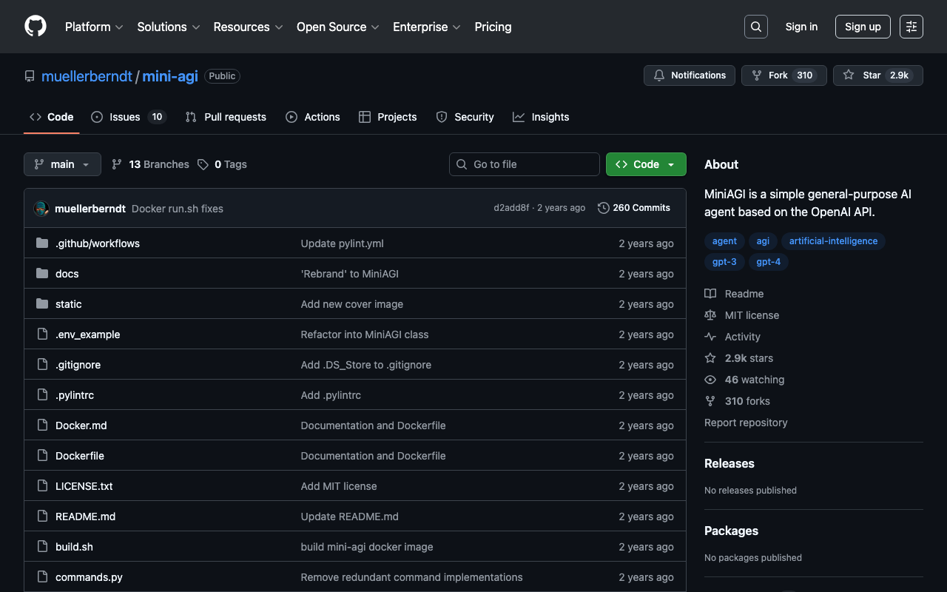Star the mini-agi repository
The image size is (947, 592).
click(872, 75)
